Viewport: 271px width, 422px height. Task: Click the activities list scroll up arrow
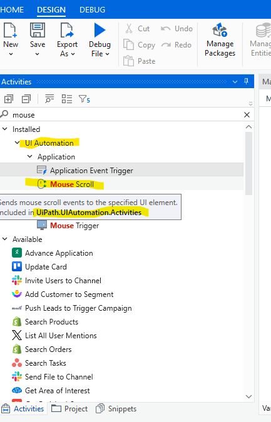pos(248,127)
